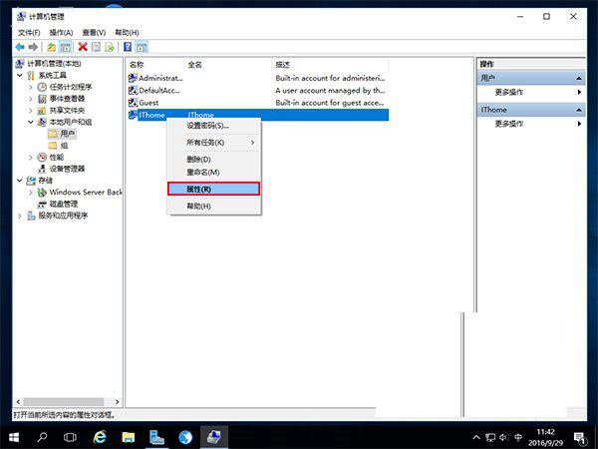Click the Properties toolbar icon

tap(96, 47)
